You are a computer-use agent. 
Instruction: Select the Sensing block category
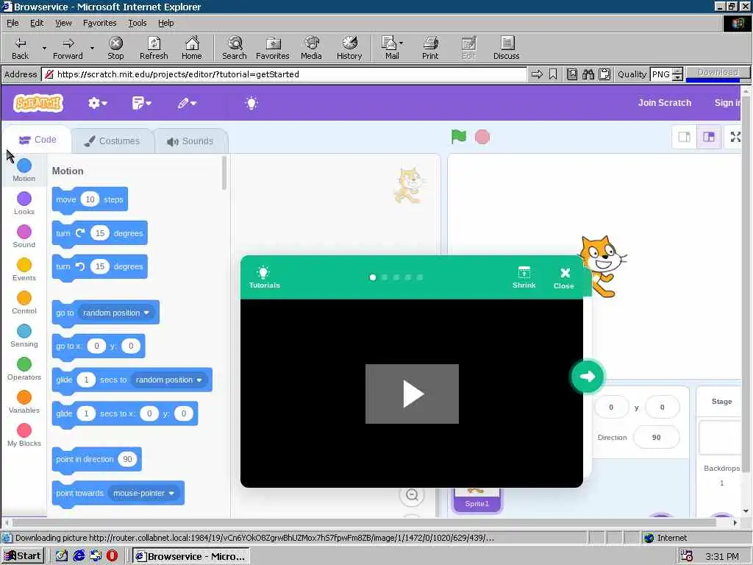point(24,335)
